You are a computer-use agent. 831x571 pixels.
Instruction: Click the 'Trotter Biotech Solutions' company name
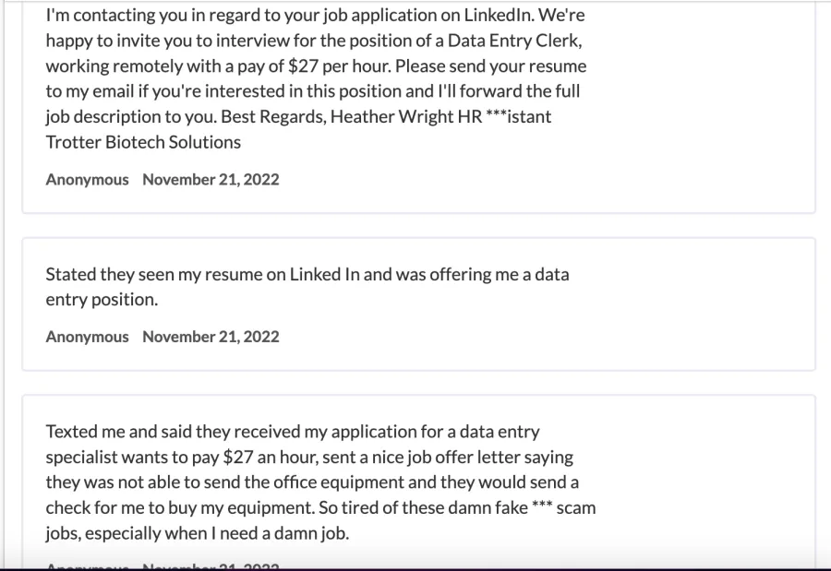143,142
